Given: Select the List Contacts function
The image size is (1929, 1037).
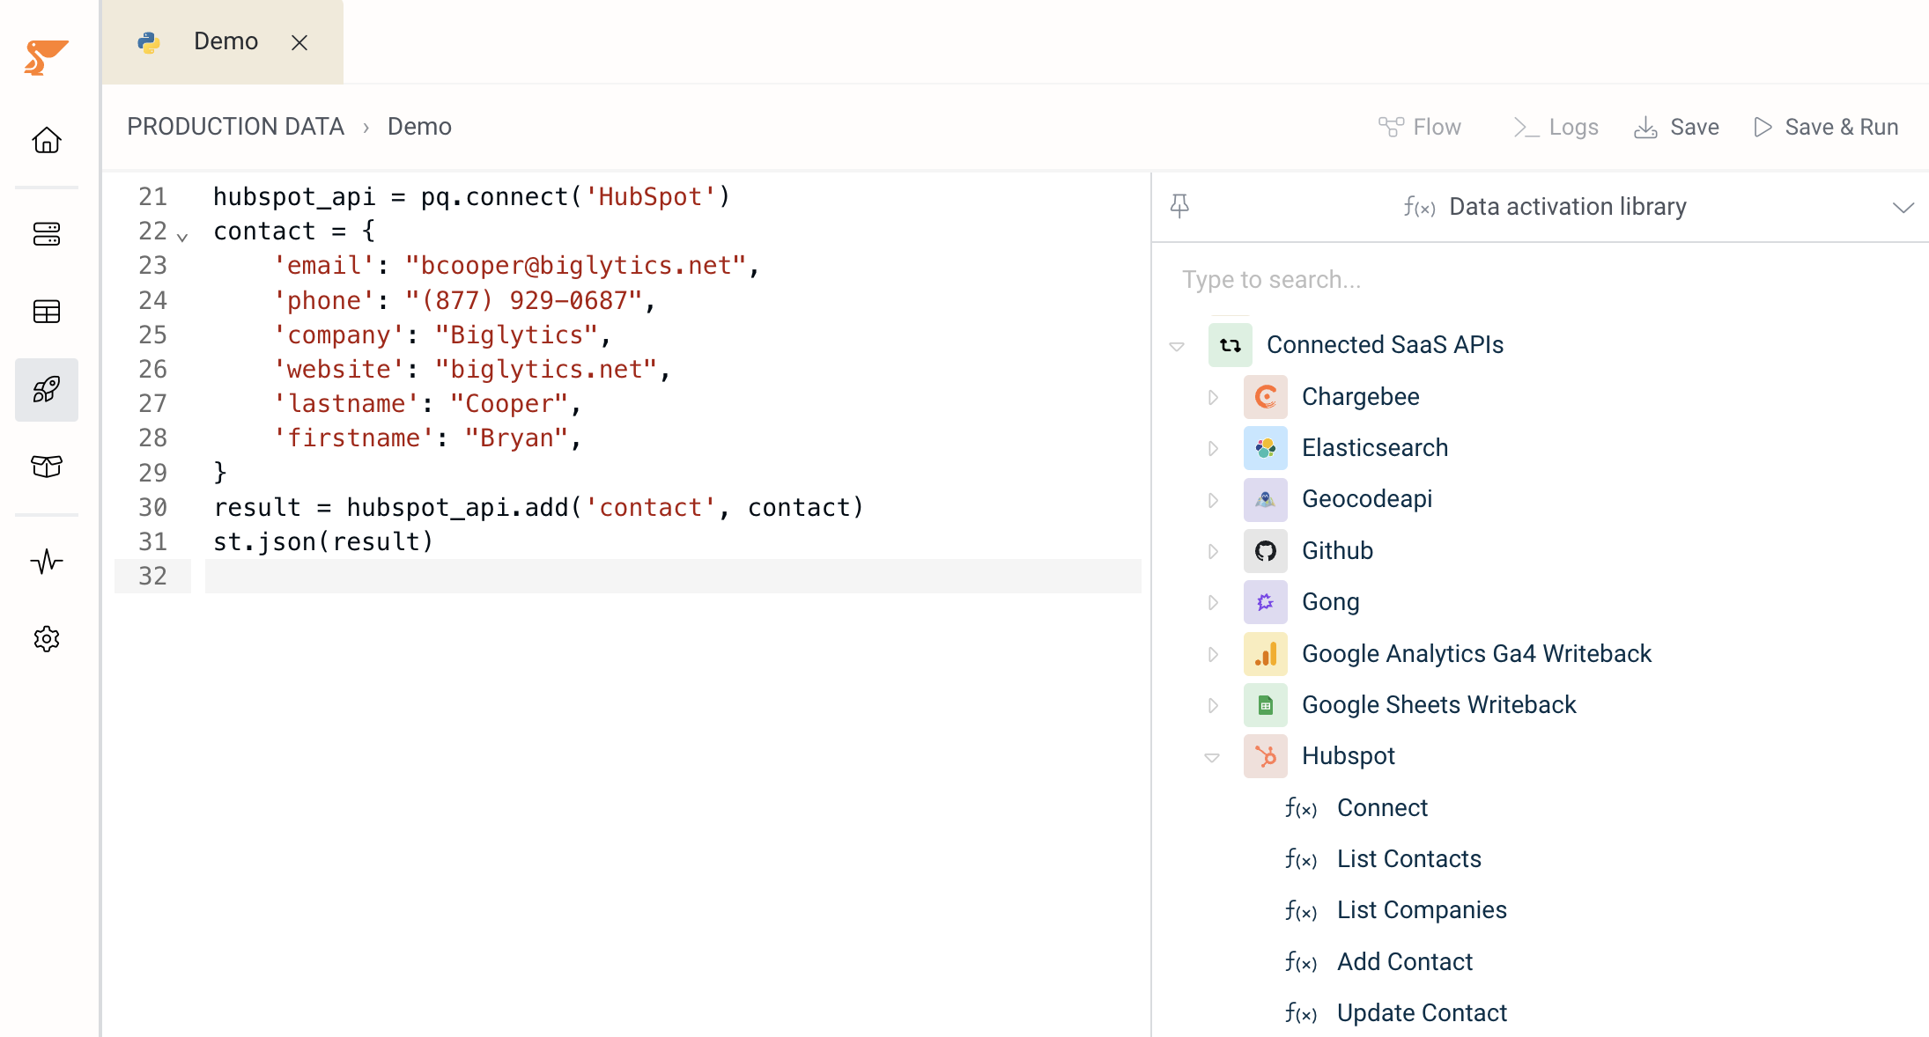Looking at the screenshot, I should (x=1409, y=859).
